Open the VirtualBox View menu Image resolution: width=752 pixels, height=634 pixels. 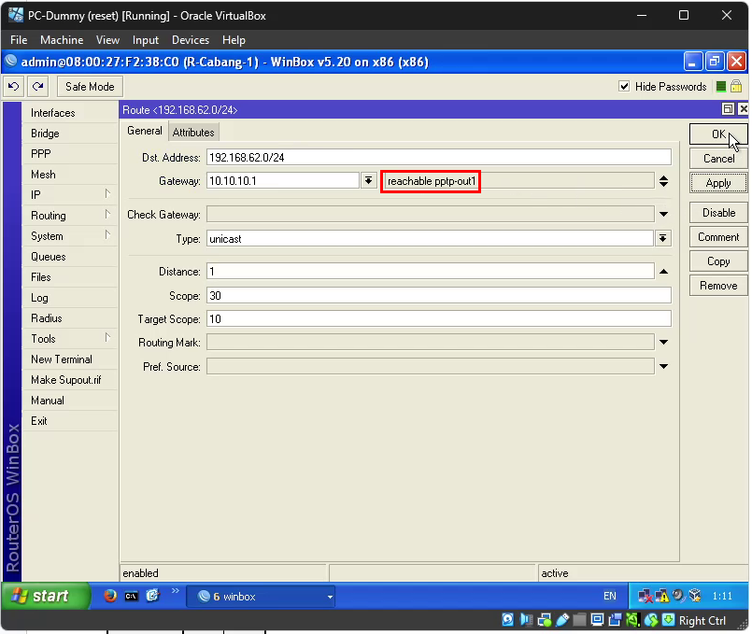107,40
